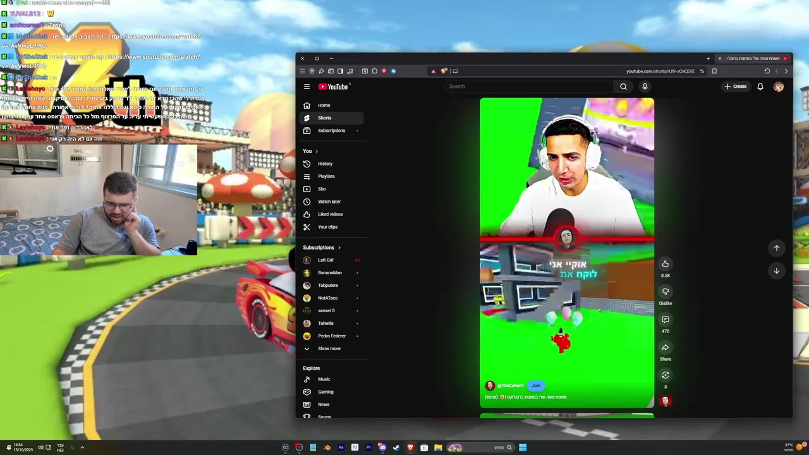Open the remix icon for this Short

click(665, 375)
